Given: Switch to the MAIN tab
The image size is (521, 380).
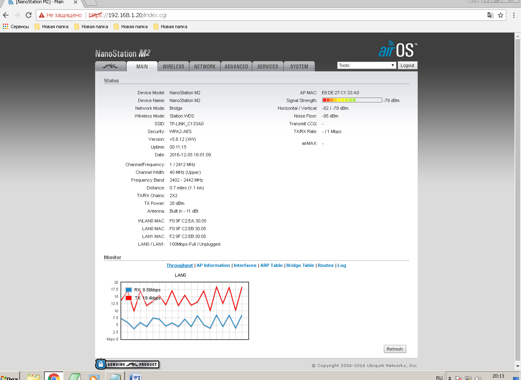Looking at the screenshot, I should click(x=142, y=67).
